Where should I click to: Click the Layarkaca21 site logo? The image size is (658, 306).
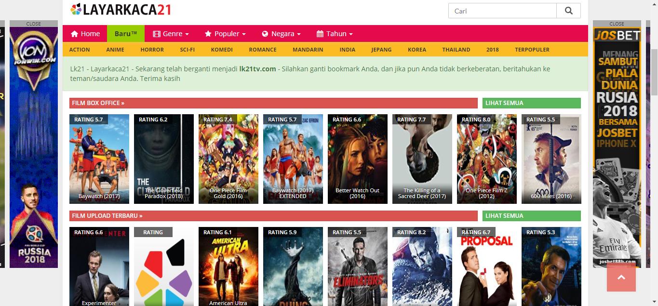121,10
